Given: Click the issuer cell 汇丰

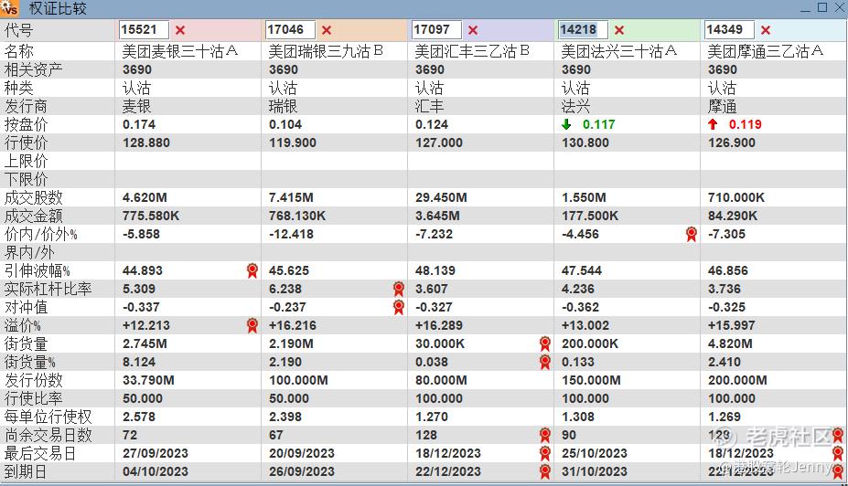Looking at the screenshot, I should 429,106.
